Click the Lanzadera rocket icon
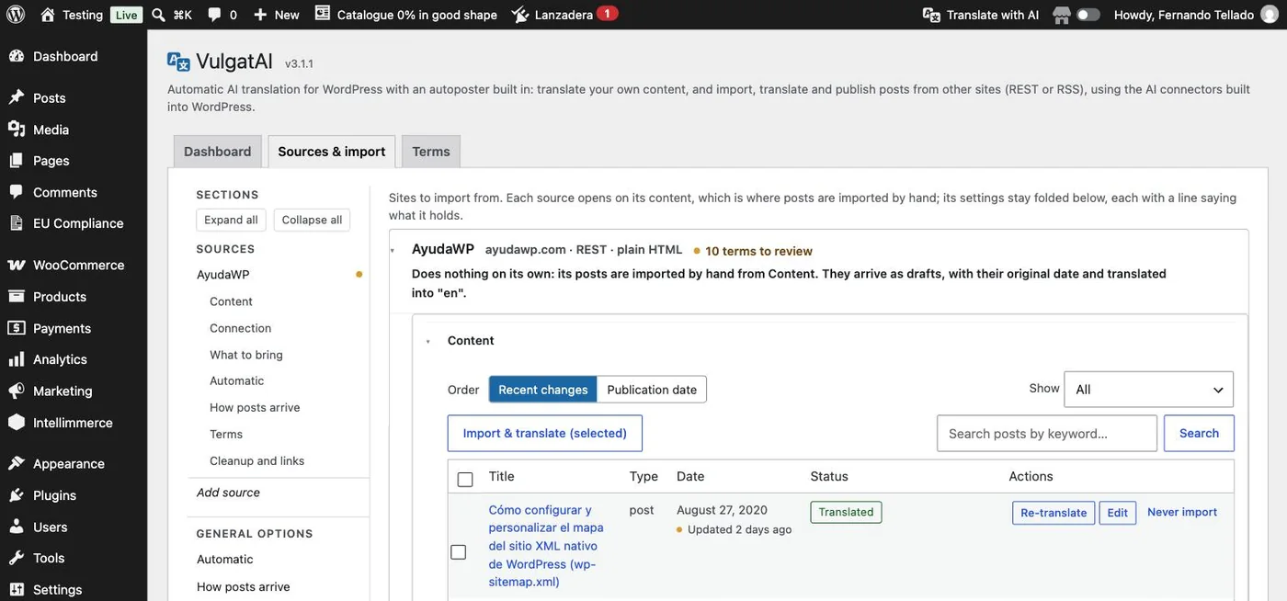The image size is (1287, 601). click(x=520, y=15)
